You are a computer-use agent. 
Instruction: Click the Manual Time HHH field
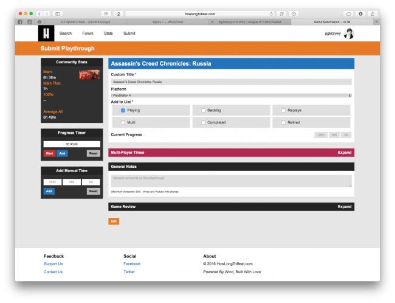coord(52,182)
